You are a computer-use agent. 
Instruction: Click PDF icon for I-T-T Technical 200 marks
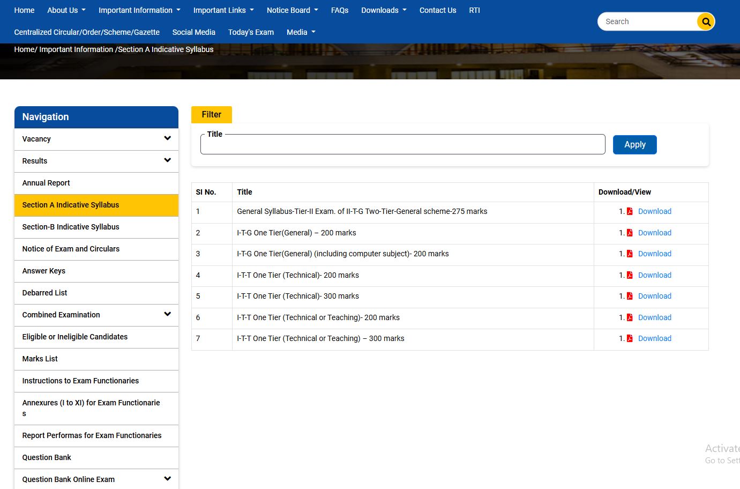pyautogui.click(x=630, y=275)
